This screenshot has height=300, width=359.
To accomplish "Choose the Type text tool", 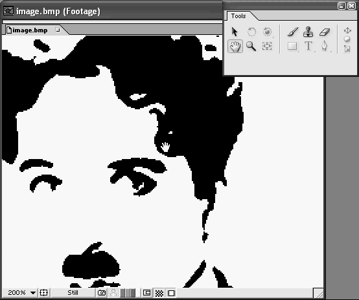I will tap(308, 46).
